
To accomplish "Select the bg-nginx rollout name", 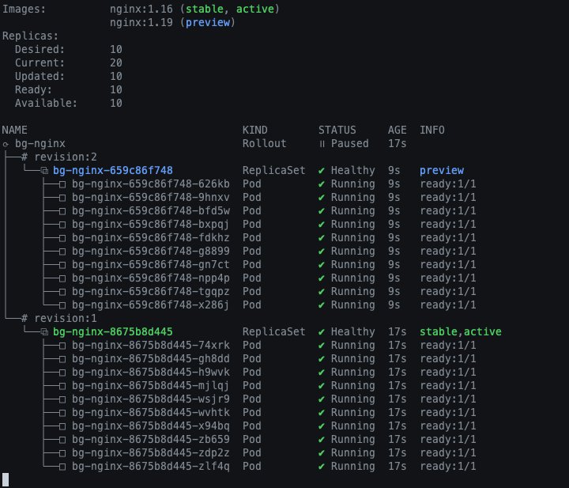I will pos(40,143).
